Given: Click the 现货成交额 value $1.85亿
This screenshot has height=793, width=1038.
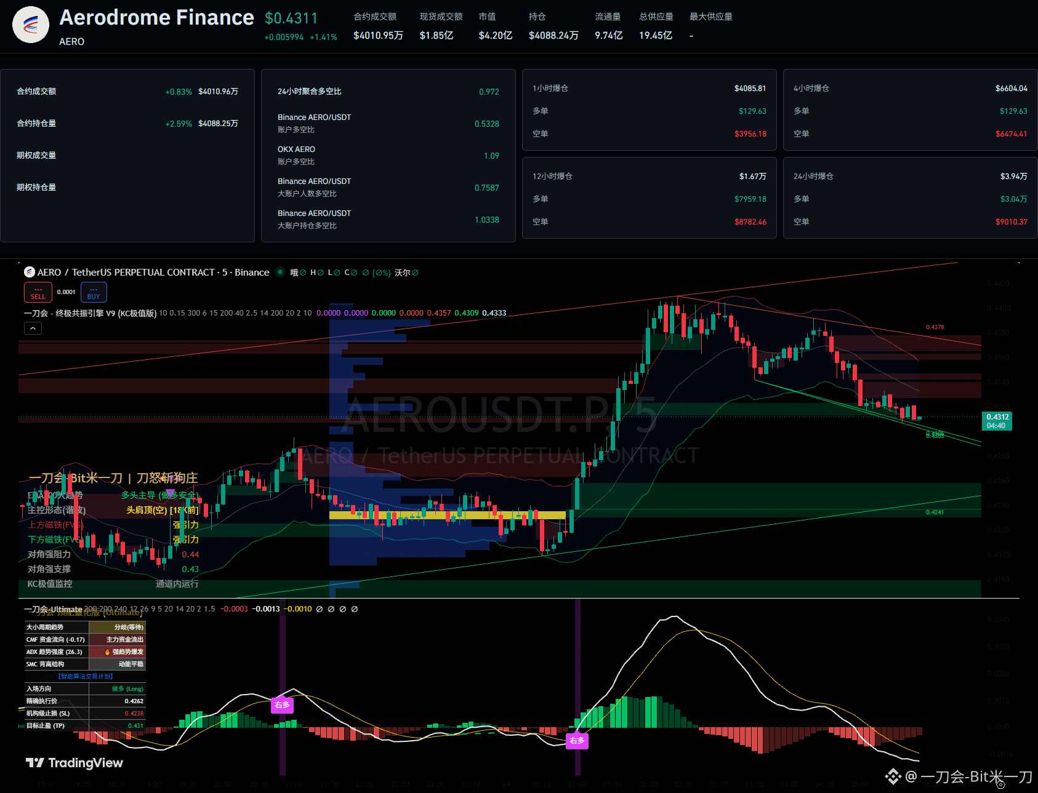Looking at the screenshot, I should [x=437, y=36].
